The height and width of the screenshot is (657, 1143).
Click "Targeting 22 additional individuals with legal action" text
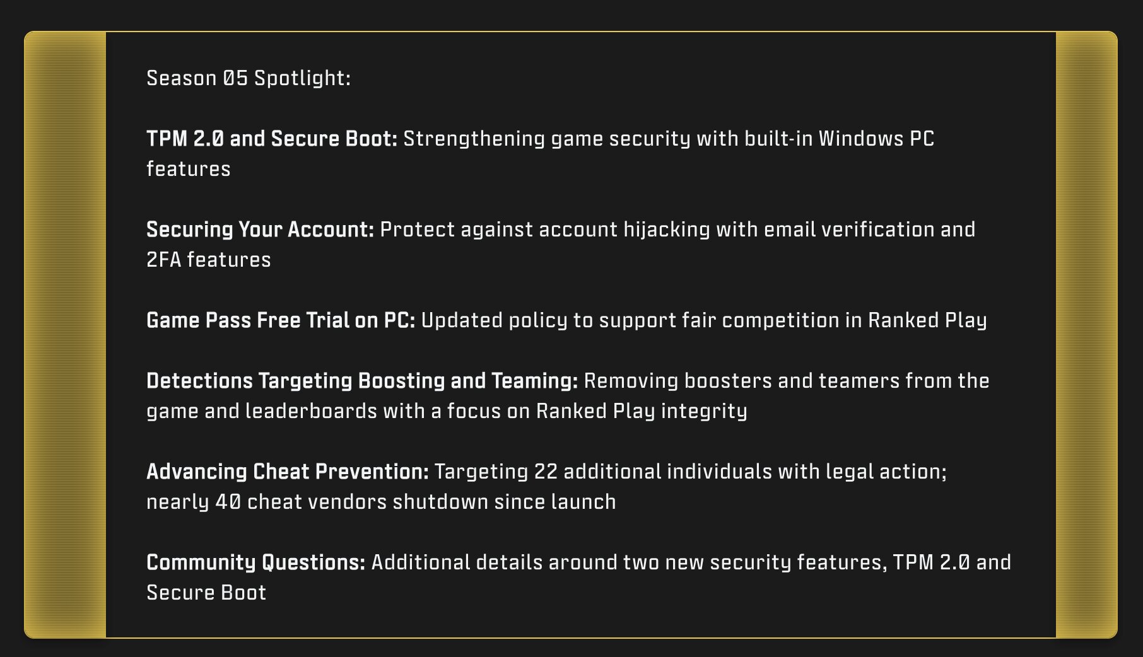pos(688,472)
